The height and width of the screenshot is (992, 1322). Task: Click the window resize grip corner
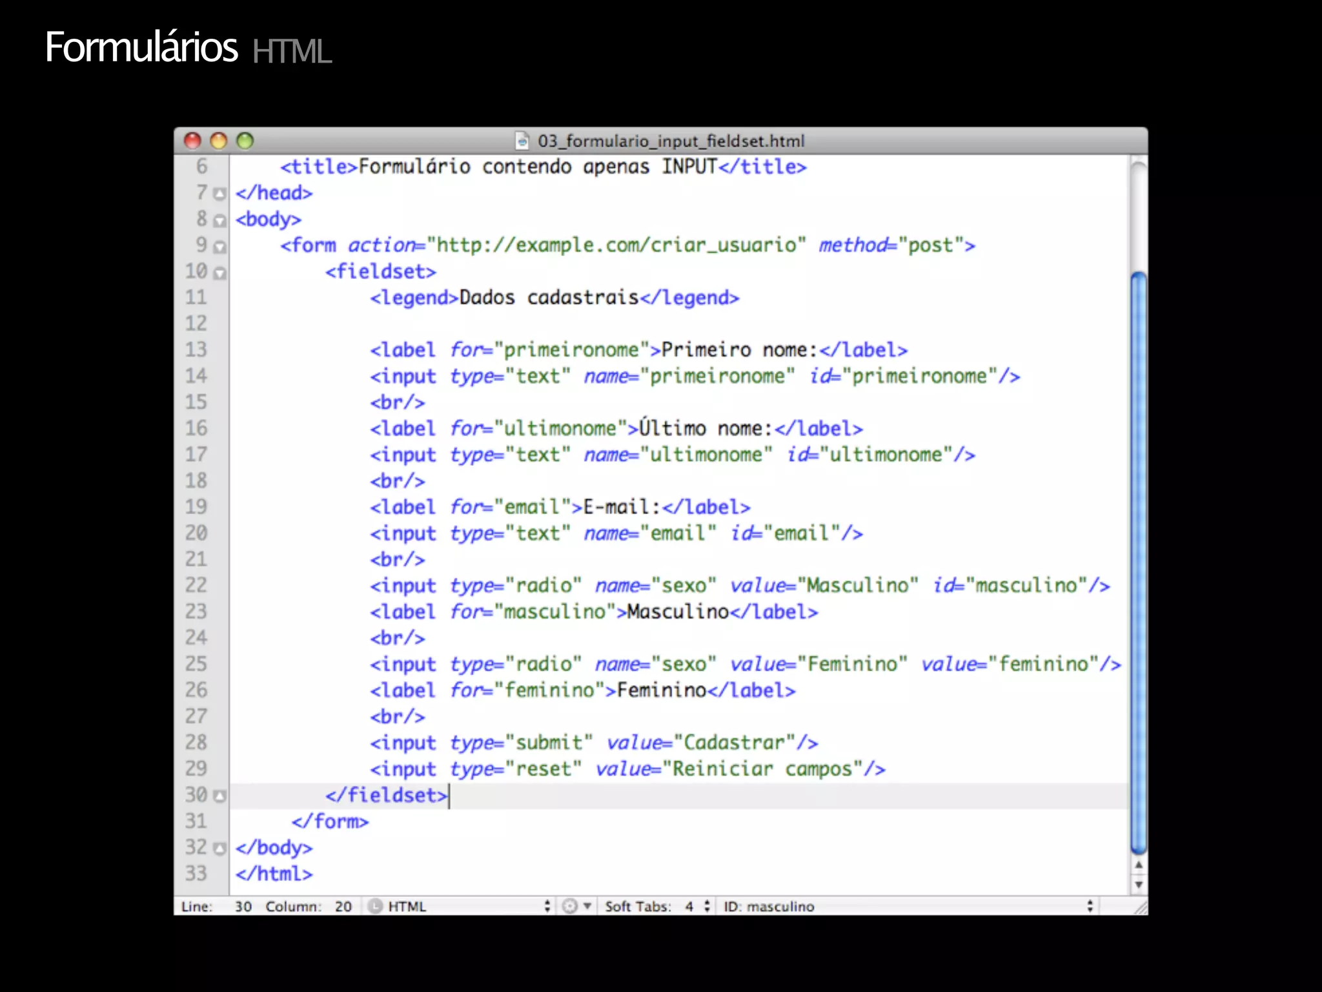[1141, 907]
